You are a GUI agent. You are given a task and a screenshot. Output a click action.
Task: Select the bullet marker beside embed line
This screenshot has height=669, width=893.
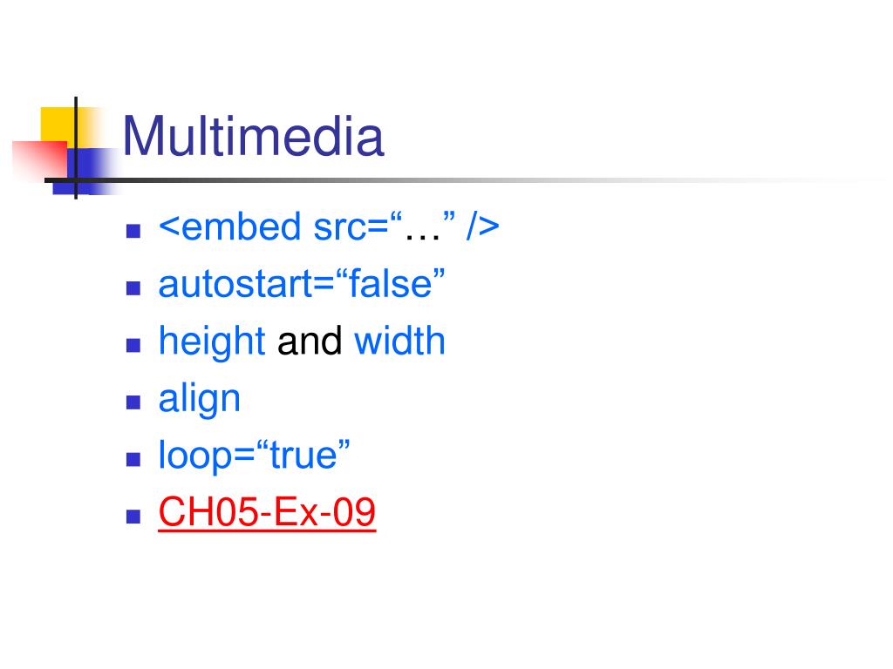pyautogui.click(x=133, y=230)
